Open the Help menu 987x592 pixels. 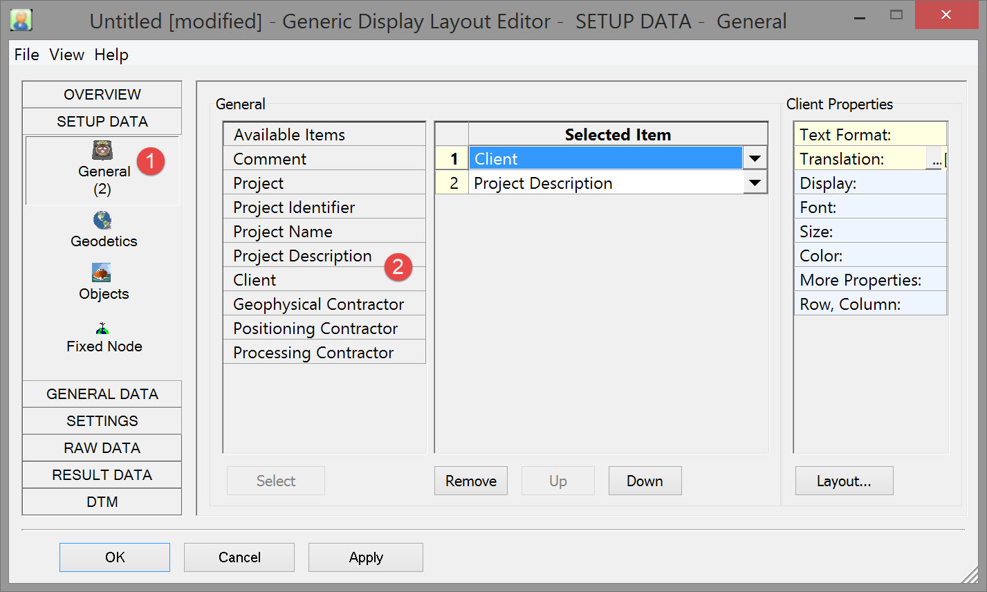(111, 55)
